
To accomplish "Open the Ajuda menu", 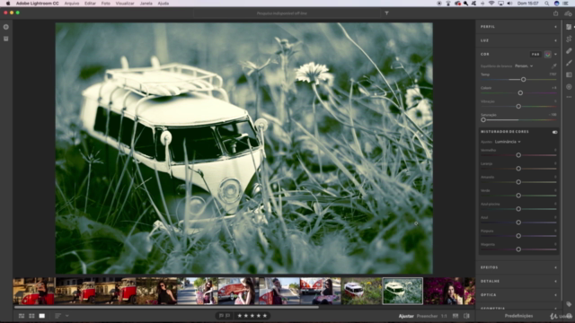I will [164, 4].
